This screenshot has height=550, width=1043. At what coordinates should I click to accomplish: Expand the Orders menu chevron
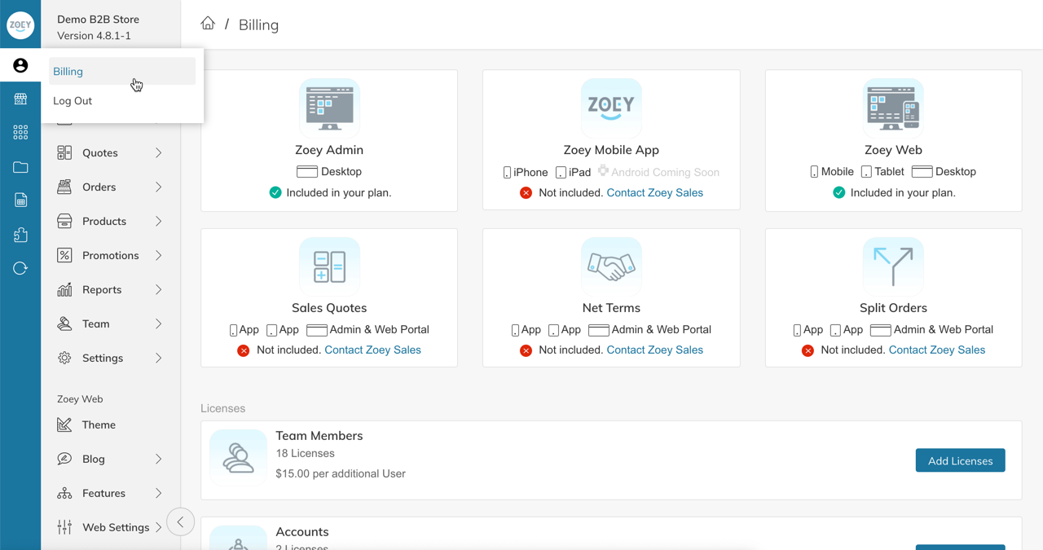(x=158, y=187)
